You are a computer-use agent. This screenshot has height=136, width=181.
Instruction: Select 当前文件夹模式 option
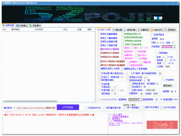pos(142,108)
